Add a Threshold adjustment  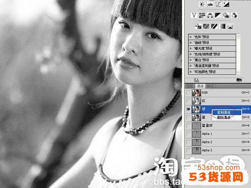click(x=214, y=26)
